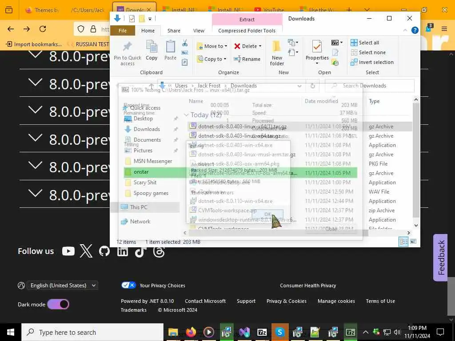Open File Explorer from the taskbar
This screenshot has width=455, height=341.
[173, 332]
